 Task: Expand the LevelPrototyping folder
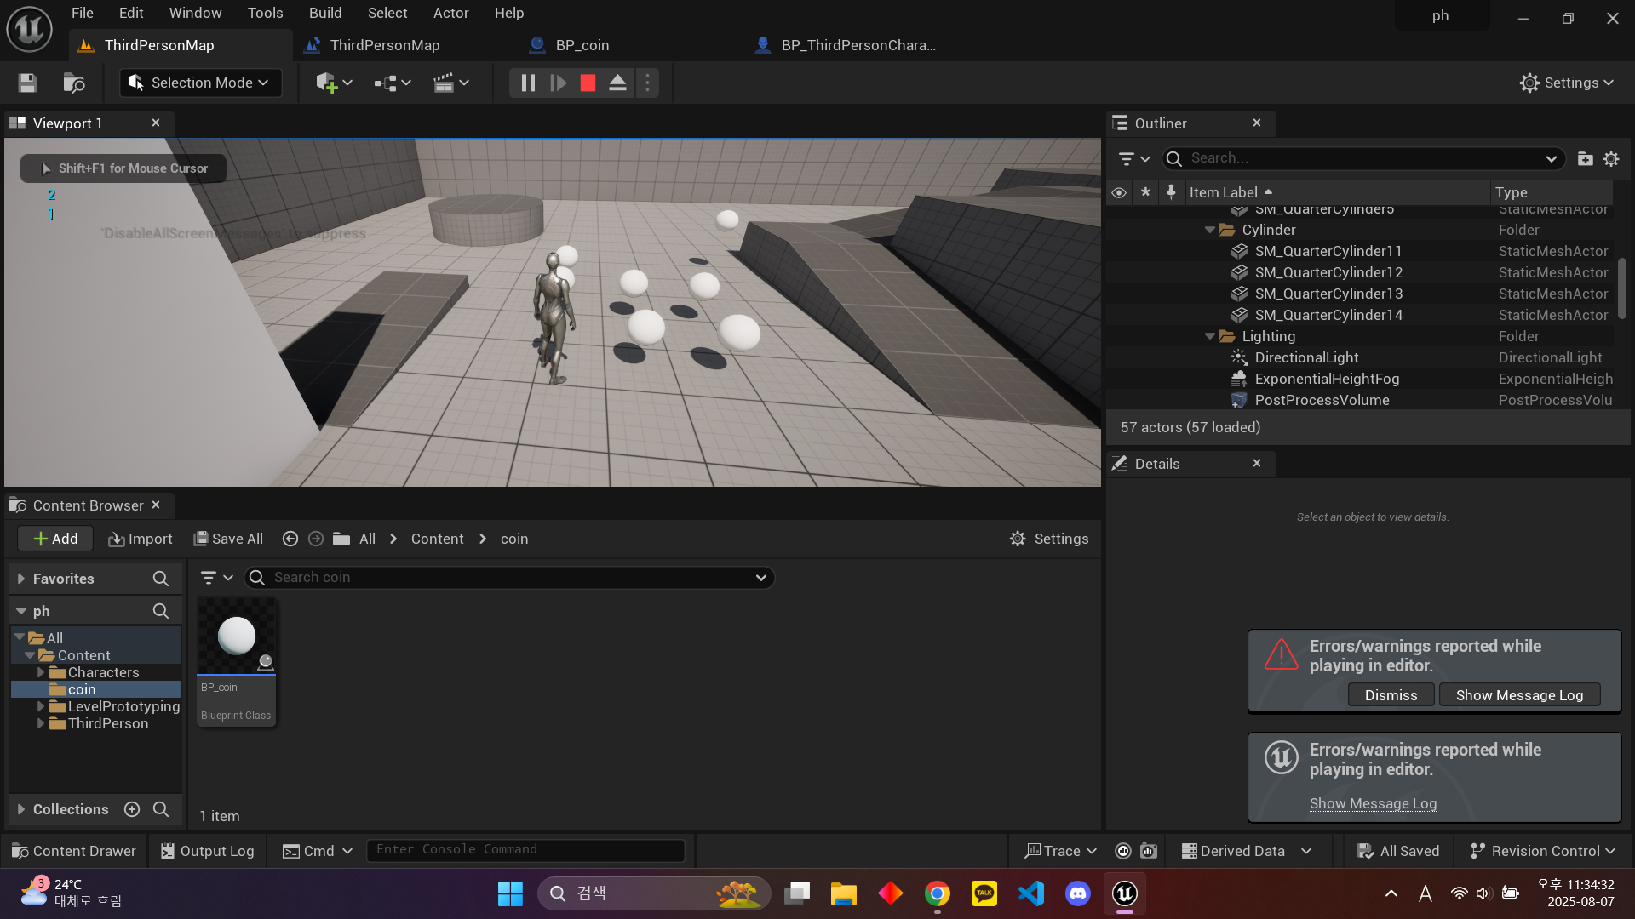pos(40,706)
